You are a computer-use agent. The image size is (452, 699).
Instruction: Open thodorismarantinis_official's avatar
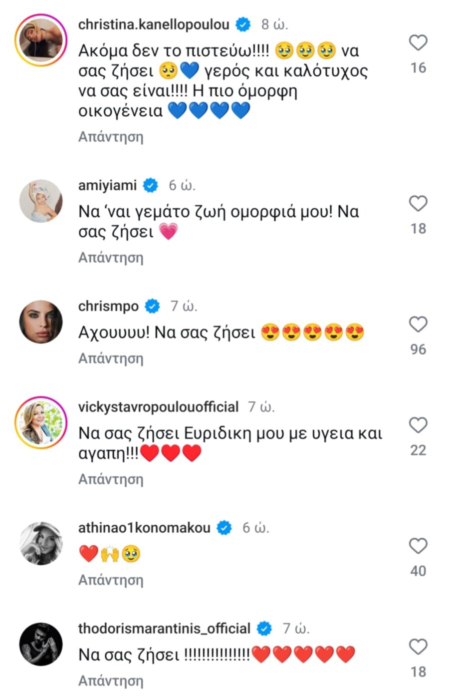pyautogui.click(x=41, y=644)
